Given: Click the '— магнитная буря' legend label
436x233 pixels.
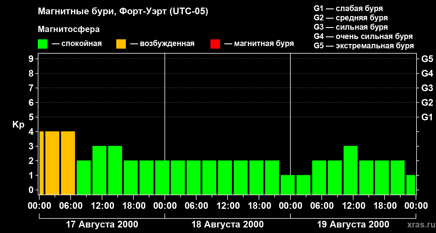Looking at the screenshot, I should click(x=259, y=44).
